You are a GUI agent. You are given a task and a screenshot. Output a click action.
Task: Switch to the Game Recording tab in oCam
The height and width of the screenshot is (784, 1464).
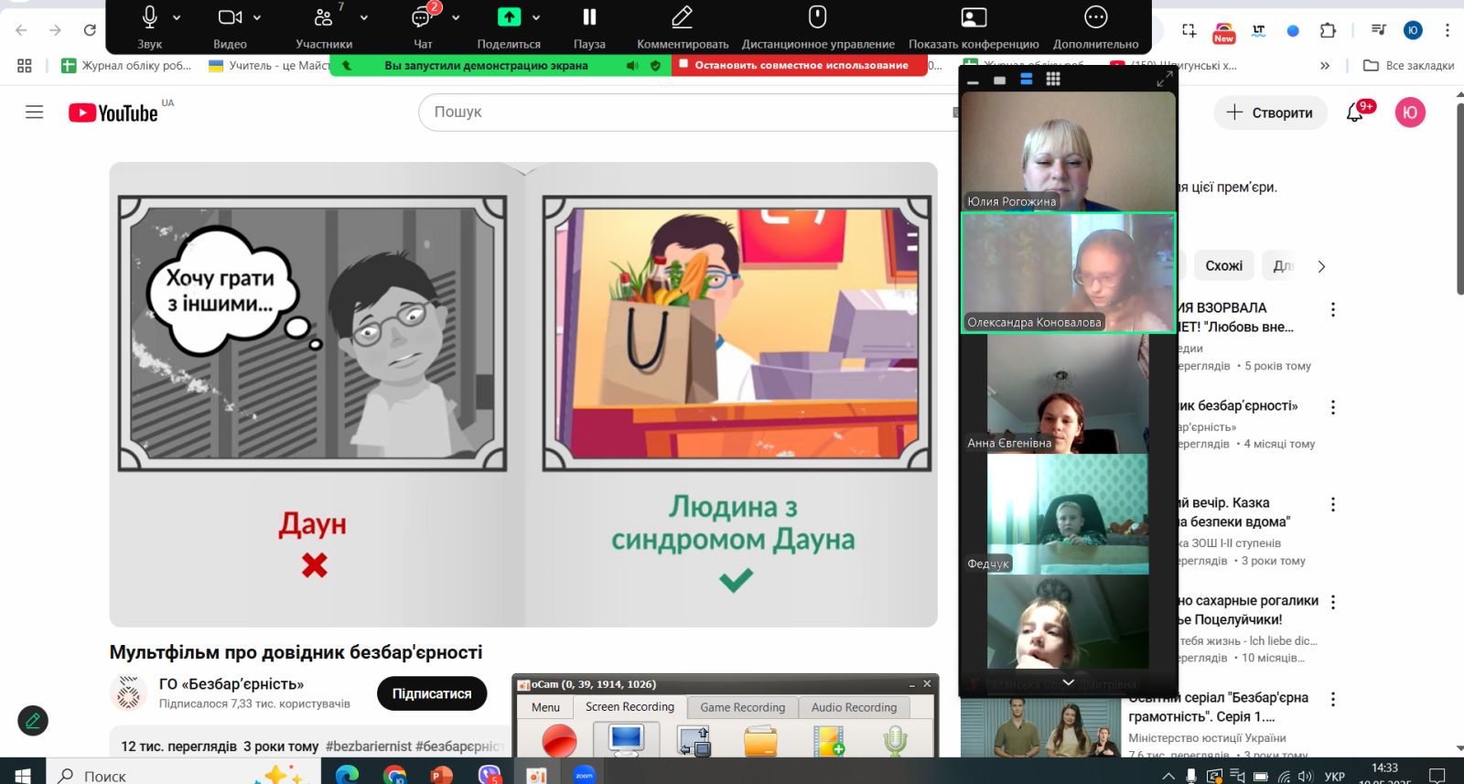743,707
